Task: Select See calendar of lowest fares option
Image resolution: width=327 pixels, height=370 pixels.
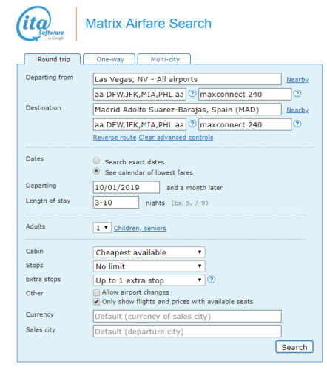Action: tap(96, 171)
